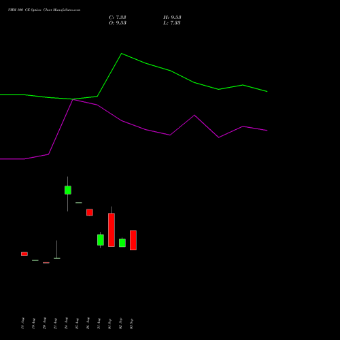
Task: Select the 19 Aug date label
Action: 33,324
